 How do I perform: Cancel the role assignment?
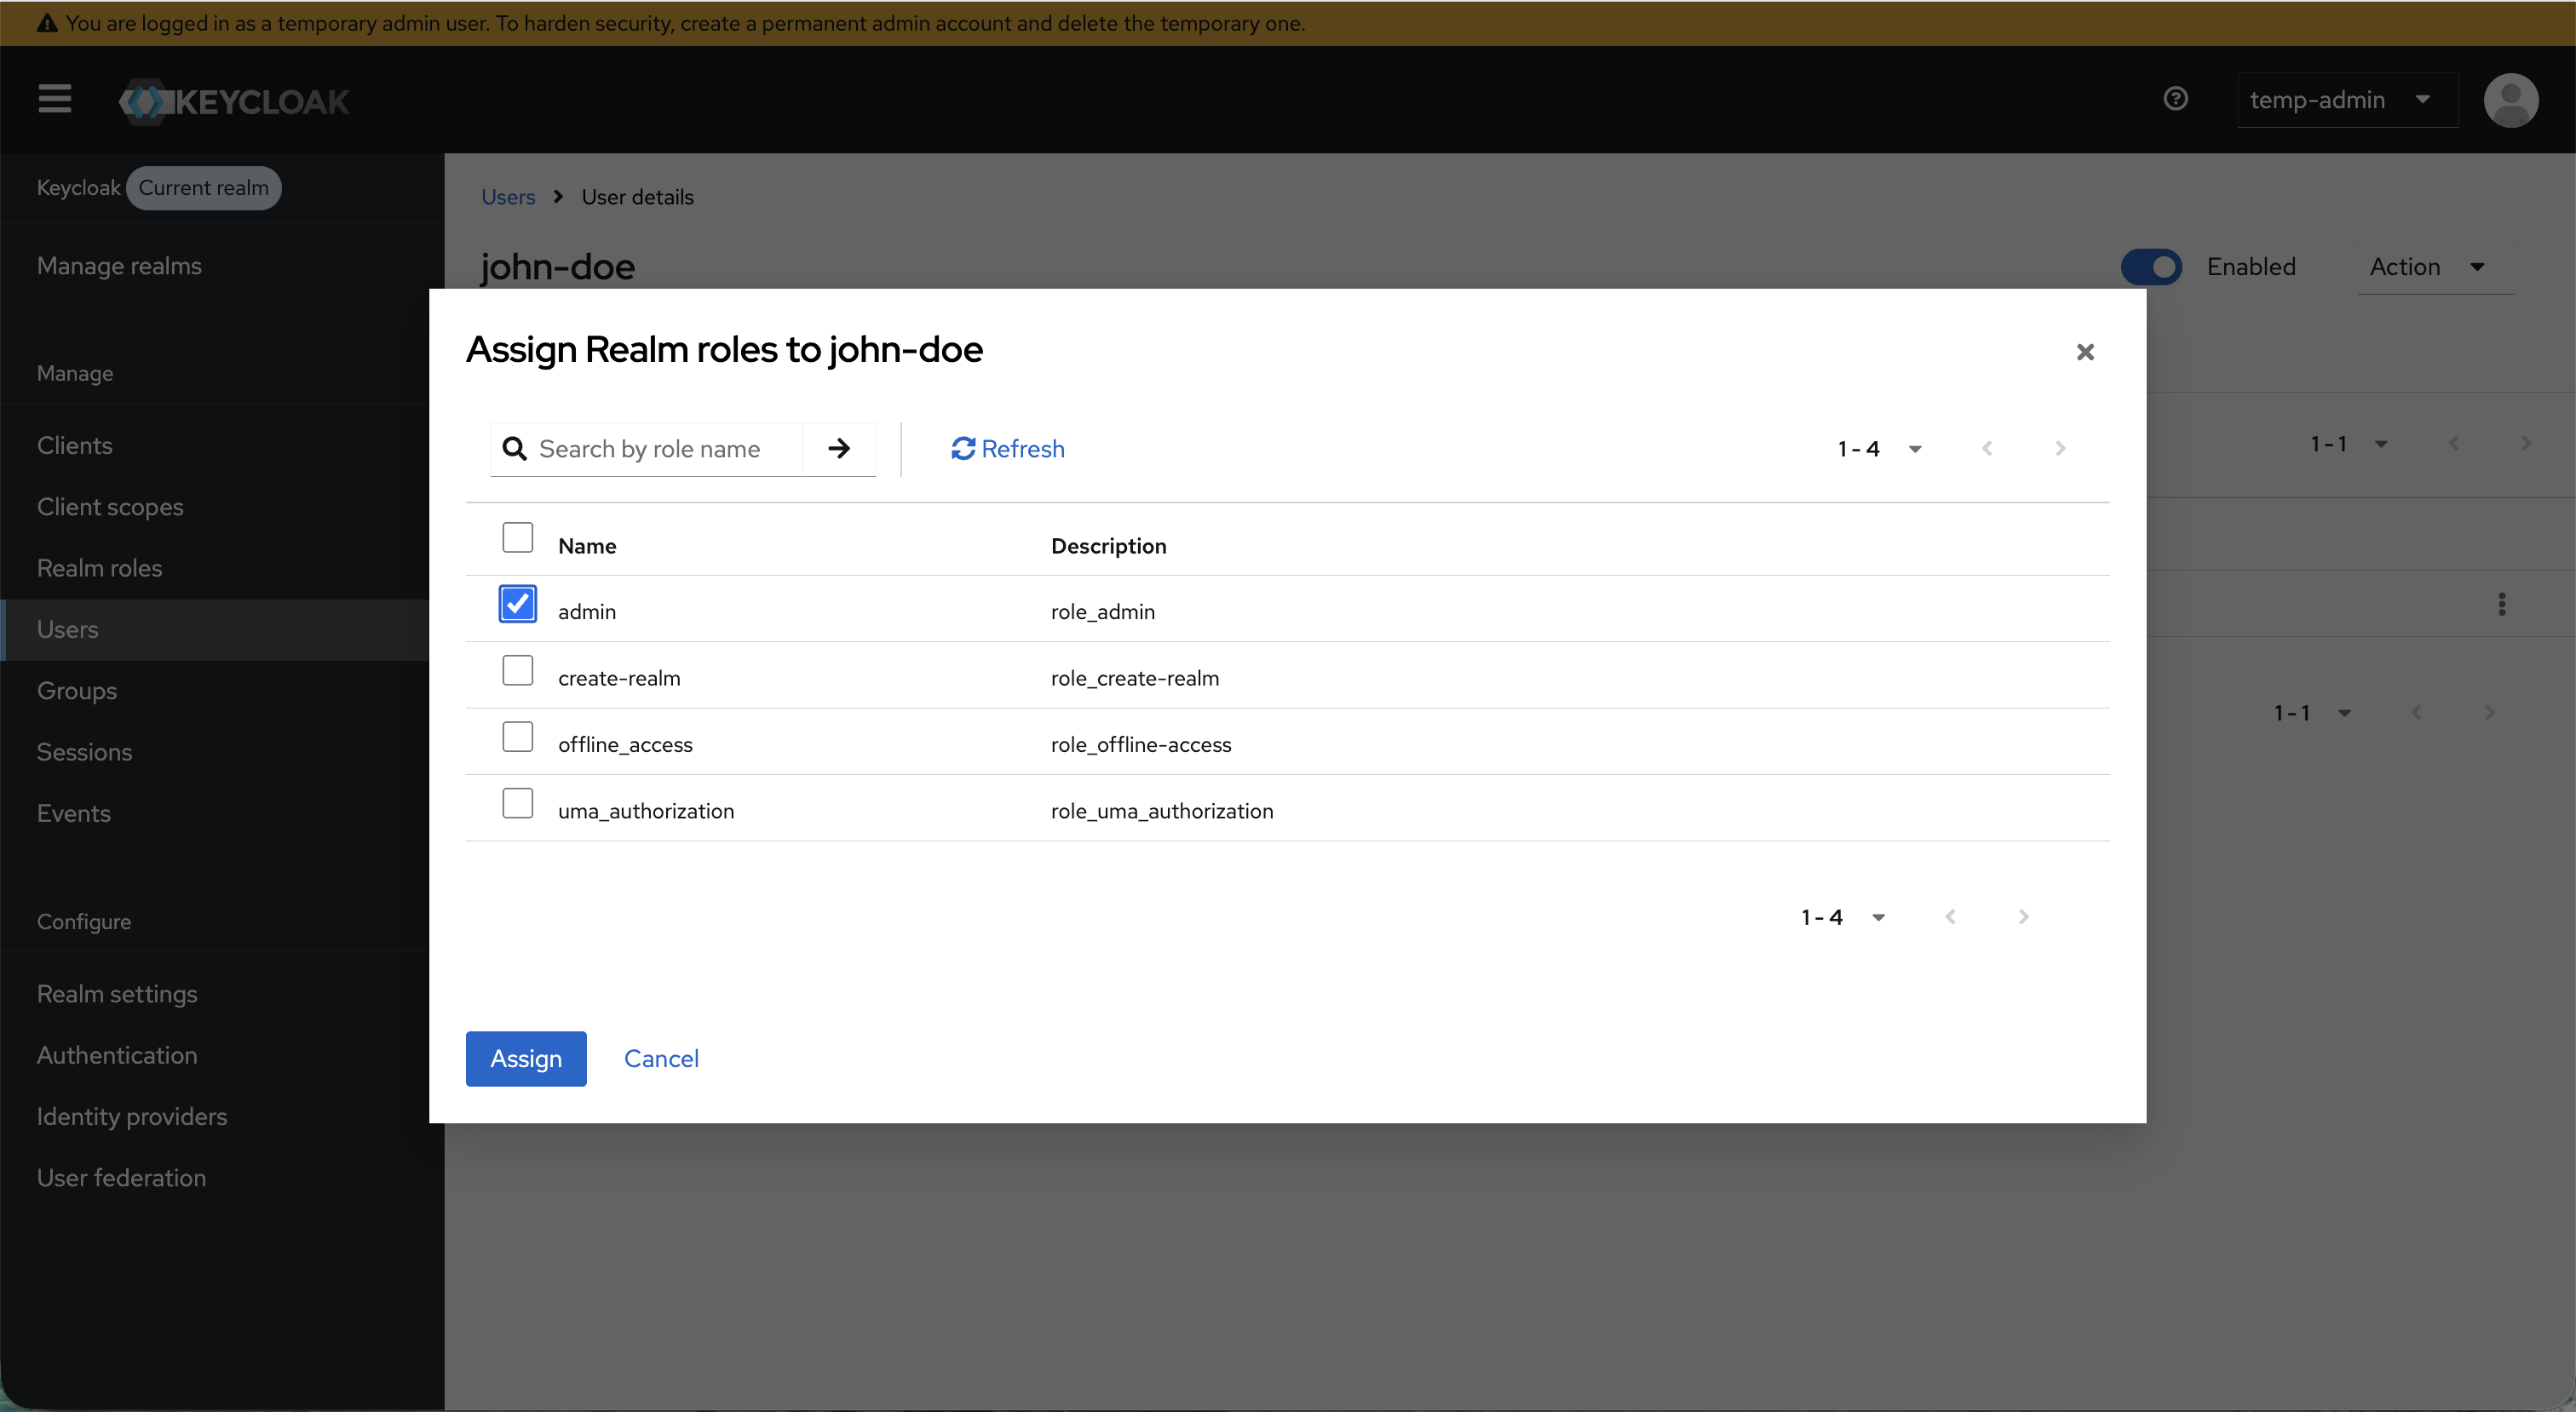(661, 1058)
